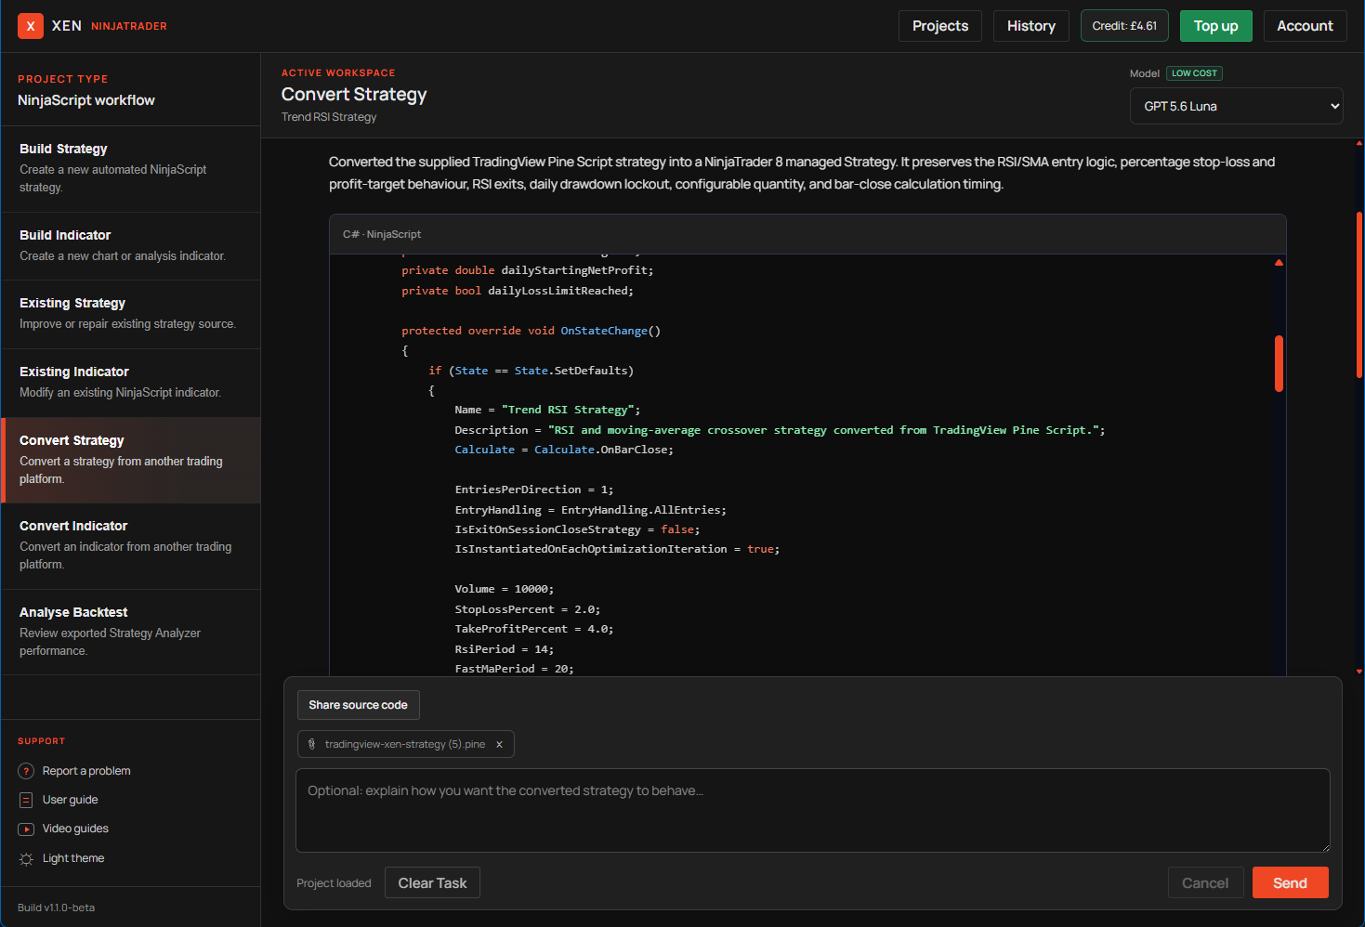Click the Video guides play icon

click(26, 829)
